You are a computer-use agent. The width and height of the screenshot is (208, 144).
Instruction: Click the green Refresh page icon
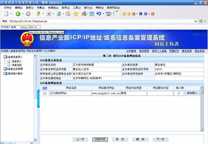(59, 14)
